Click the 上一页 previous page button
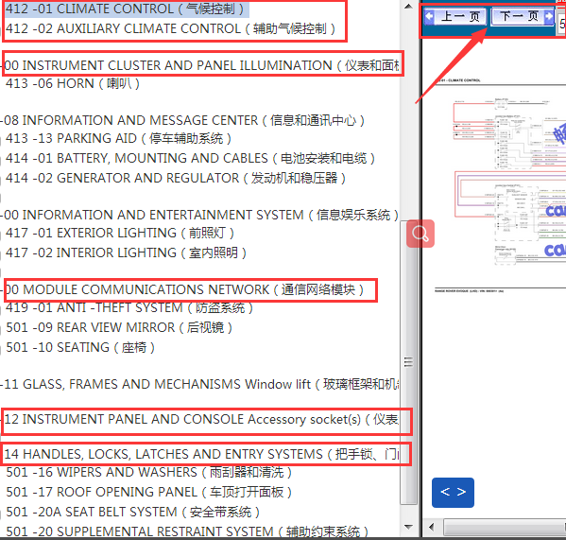566x540 pixels. pyautogui.click(x=455, y=17)
